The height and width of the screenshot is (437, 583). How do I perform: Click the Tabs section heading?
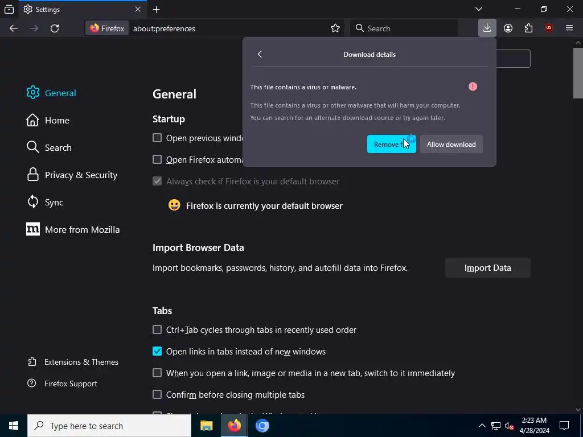[x=162, y=311]
